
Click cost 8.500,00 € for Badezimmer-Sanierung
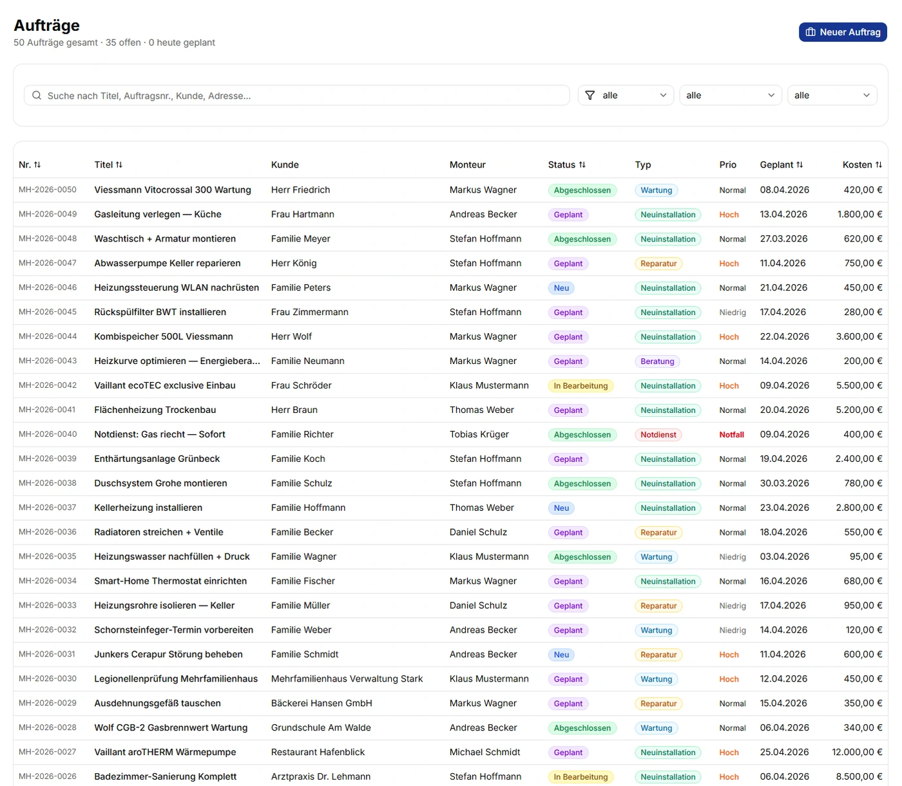coord(859,778)
